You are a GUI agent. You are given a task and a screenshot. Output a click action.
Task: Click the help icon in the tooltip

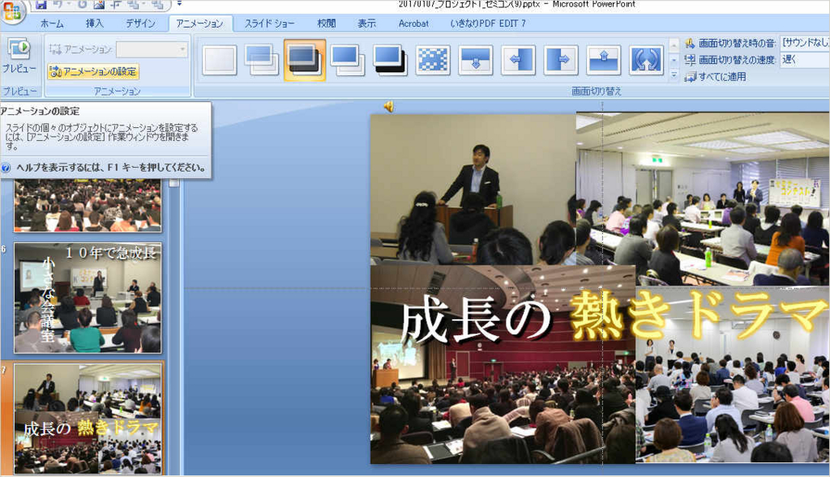tap(6, 168)
